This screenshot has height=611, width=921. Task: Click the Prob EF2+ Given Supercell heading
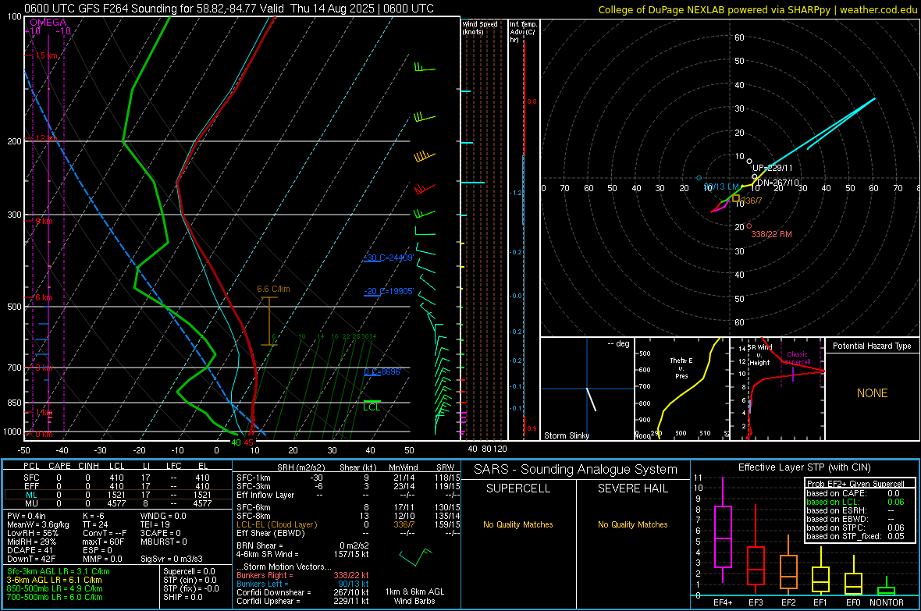[x=855, y=484]
